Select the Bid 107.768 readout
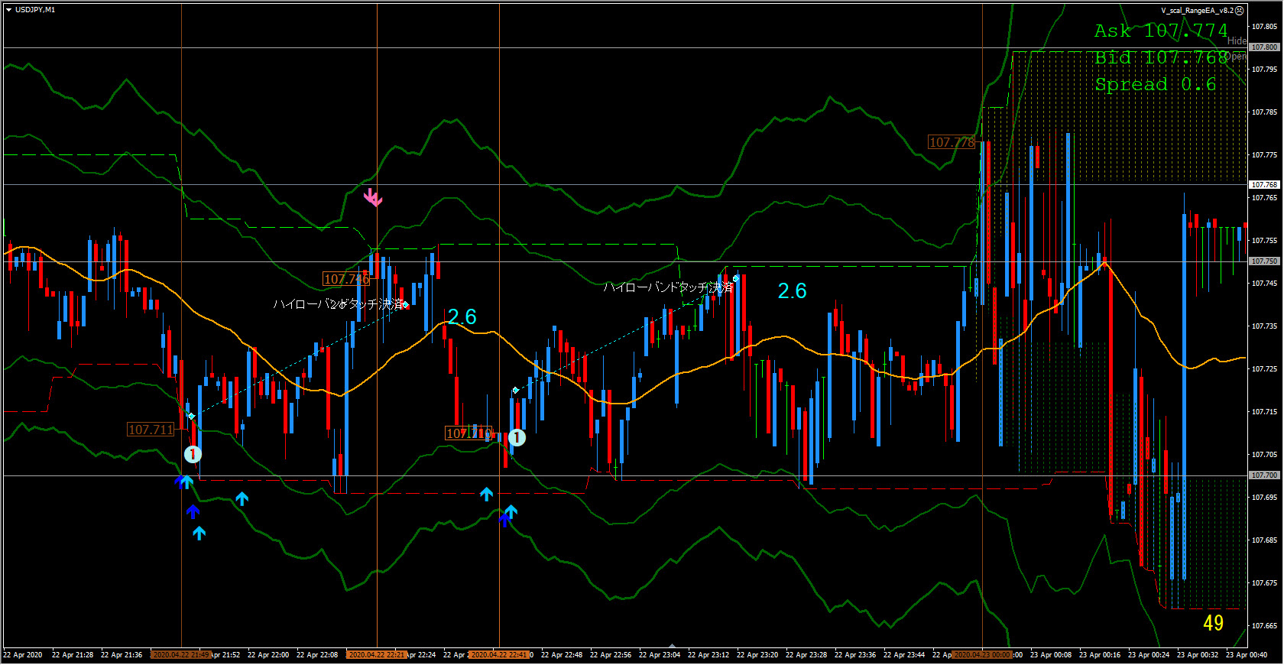 point(1160,57)
